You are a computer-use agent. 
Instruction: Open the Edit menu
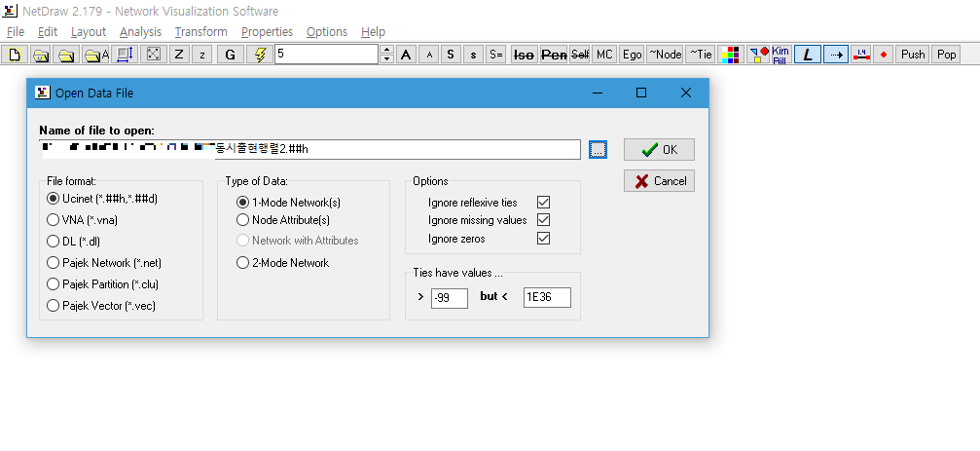(x=48, y=32)
